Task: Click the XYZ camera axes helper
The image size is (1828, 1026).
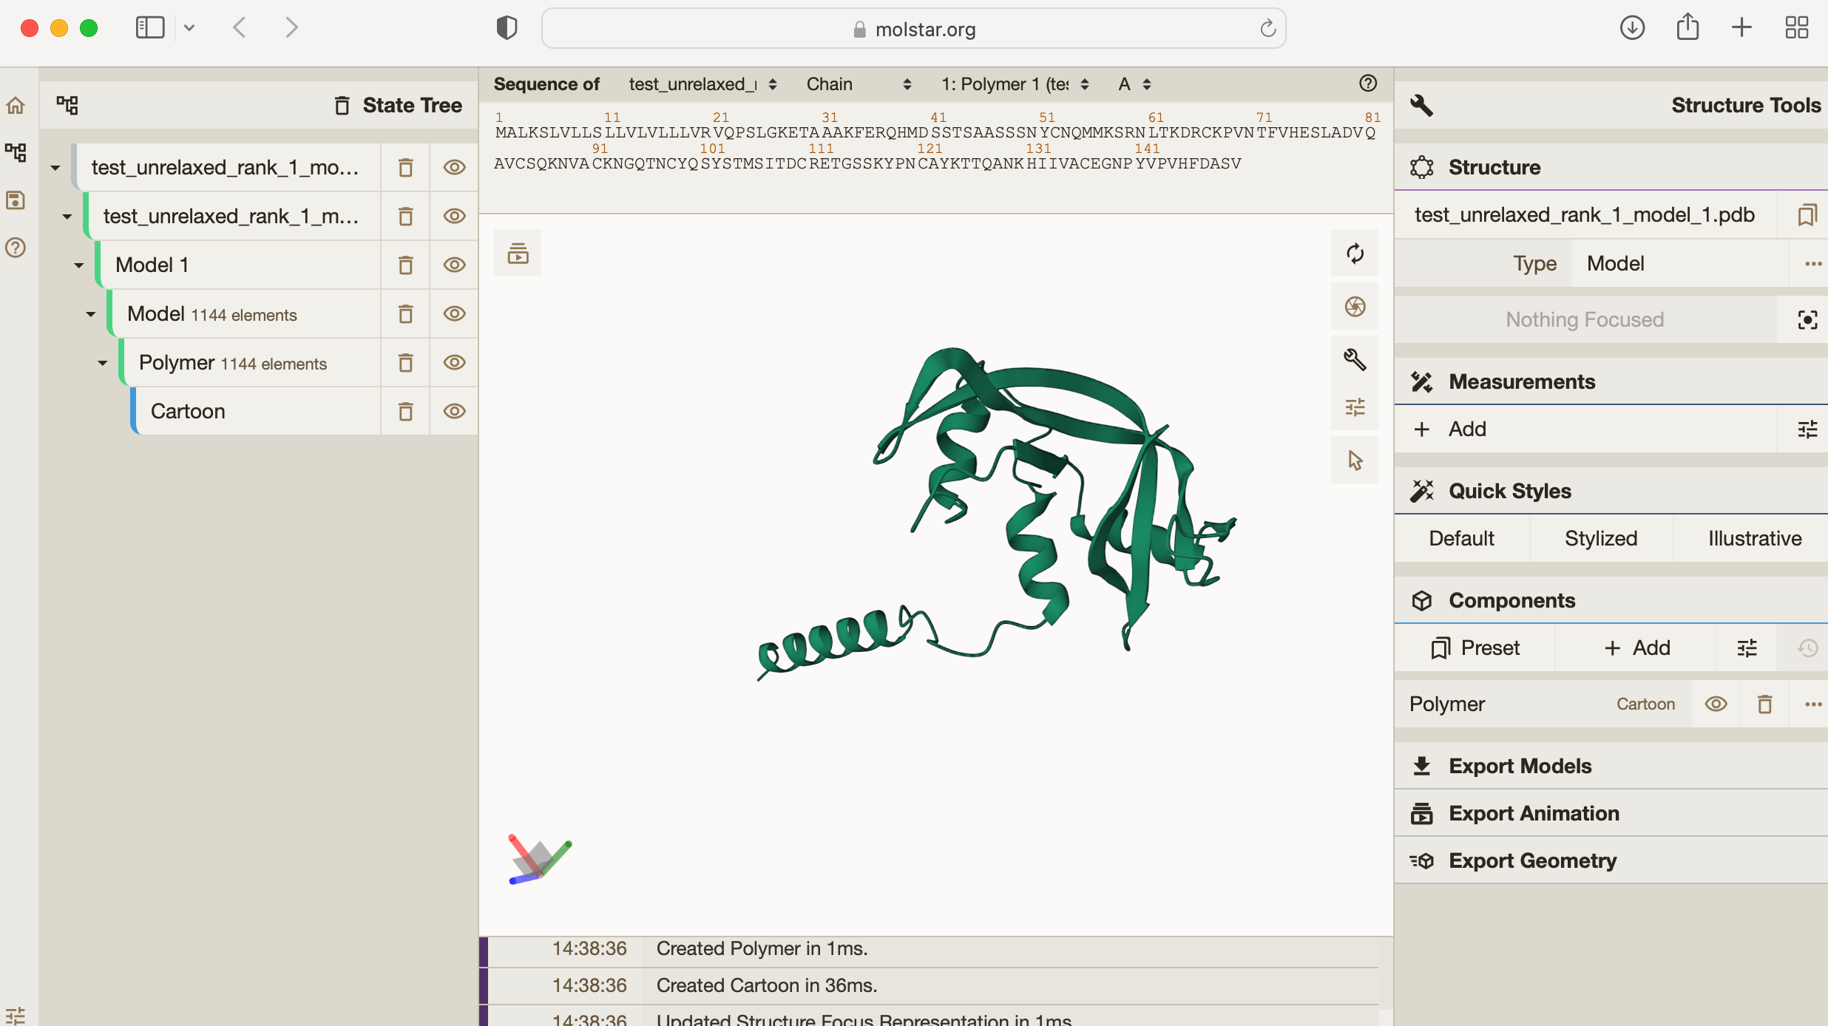Action: 540,860
